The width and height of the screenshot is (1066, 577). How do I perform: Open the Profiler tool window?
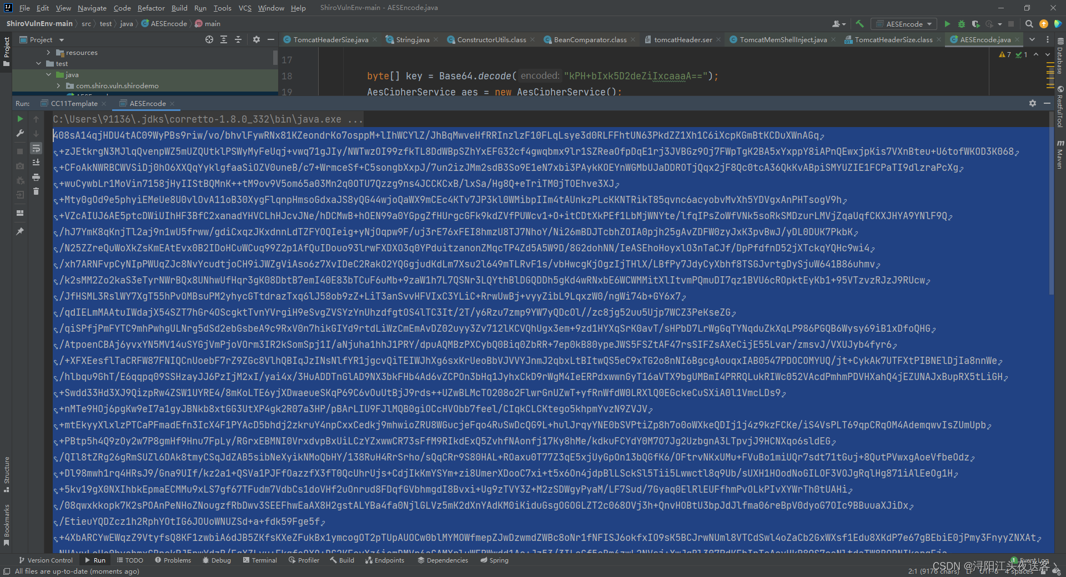click(304, 560)
